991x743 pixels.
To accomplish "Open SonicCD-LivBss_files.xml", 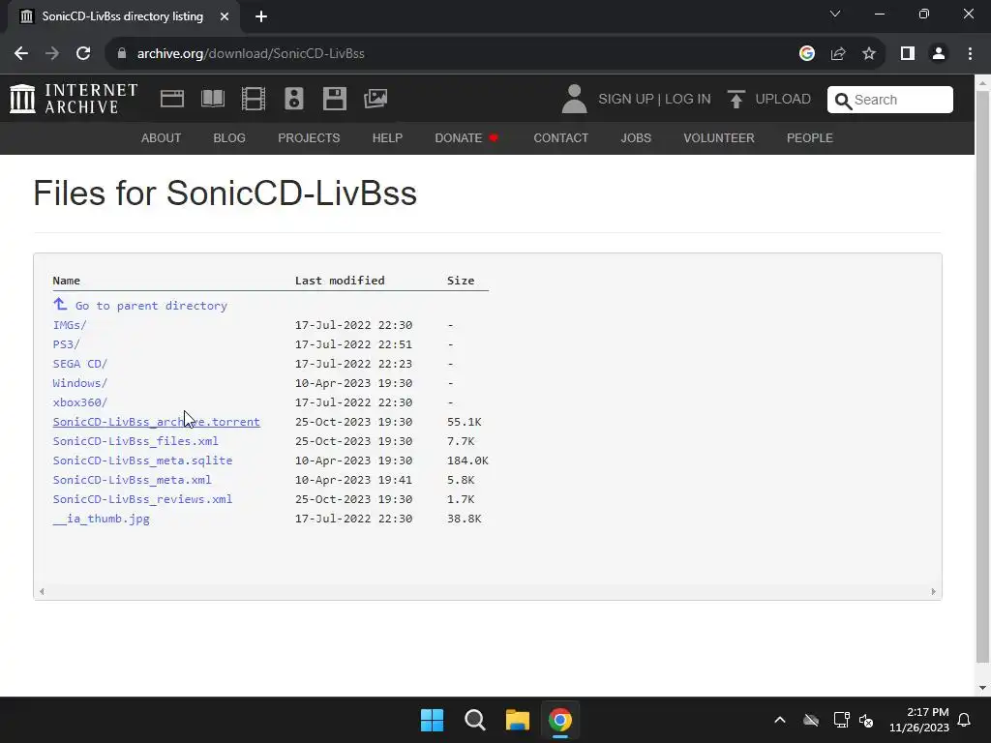I will tap(135, 441).
